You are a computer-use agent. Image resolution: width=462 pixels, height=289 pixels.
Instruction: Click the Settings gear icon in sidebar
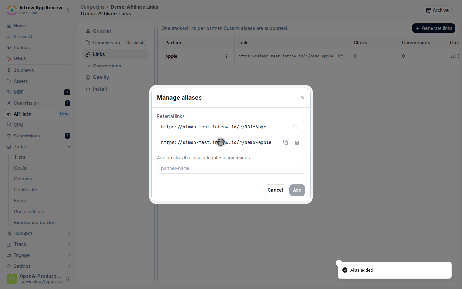coord(9,266)
